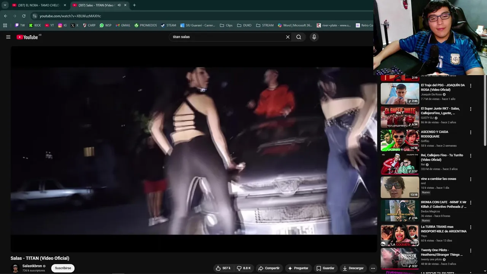The width and height of the screenshot is (487, 274).
Task: Open a new browser tab
Action: pyautogui.click(x=134, y=5)
